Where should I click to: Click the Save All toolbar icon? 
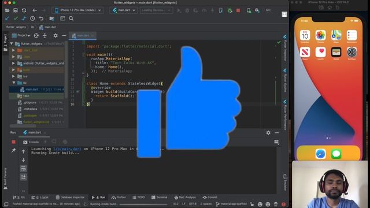[16, 10]
